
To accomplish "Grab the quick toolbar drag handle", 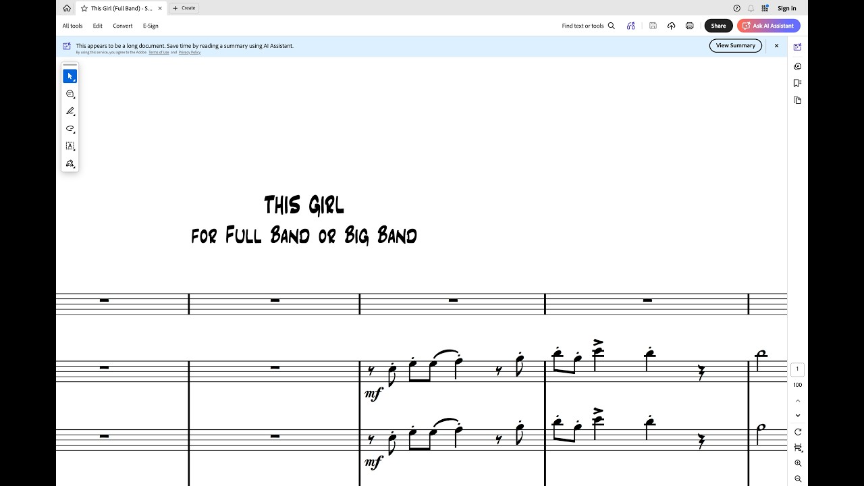I will [x=70, y=65].
